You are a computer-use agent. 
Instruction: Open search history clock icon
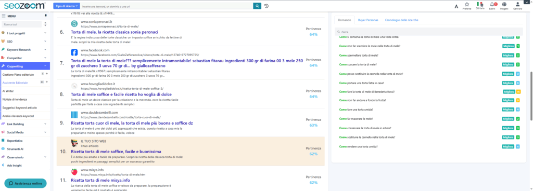(266, 6)
